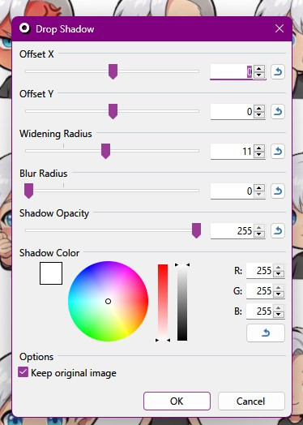303x425 pixels.
Task: Confirm the drop shadow with OK
Action: (177, 401)
